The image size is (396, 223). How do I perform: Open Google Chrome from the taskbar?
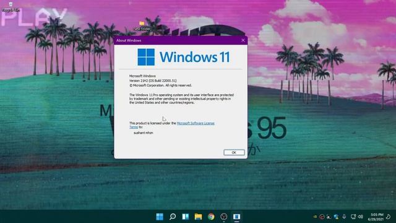211,217
